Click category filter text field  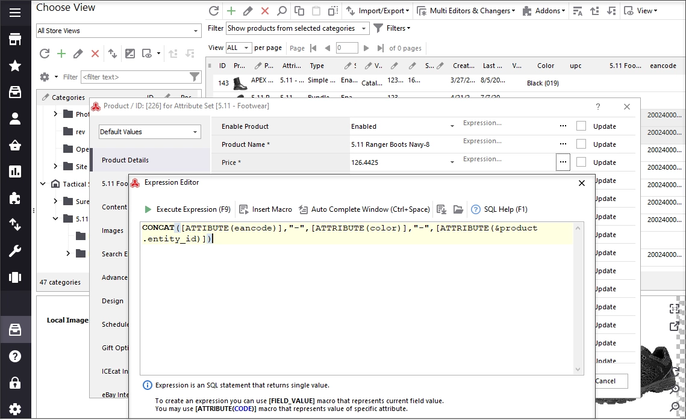(135, 77)
